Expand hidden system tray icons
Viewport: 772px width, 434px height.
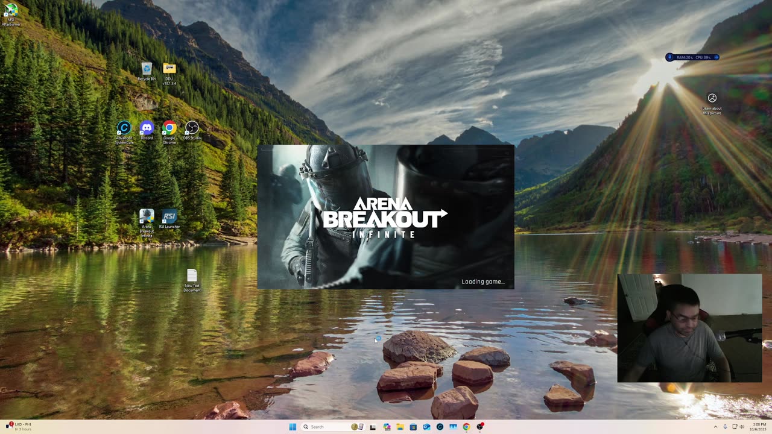click(715, 427)
